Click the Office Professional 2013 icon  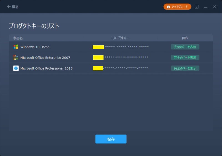16,68
